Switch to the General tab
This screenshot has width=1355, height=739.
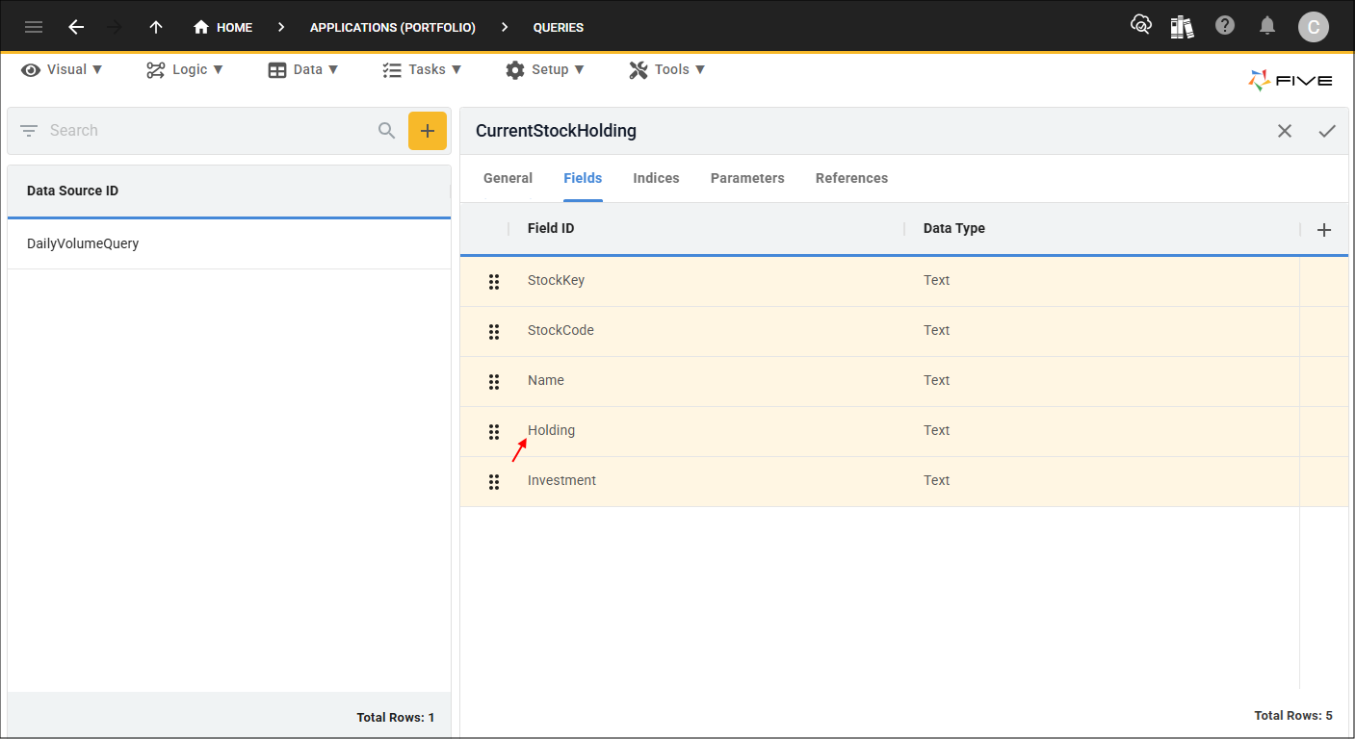point(508,178)
